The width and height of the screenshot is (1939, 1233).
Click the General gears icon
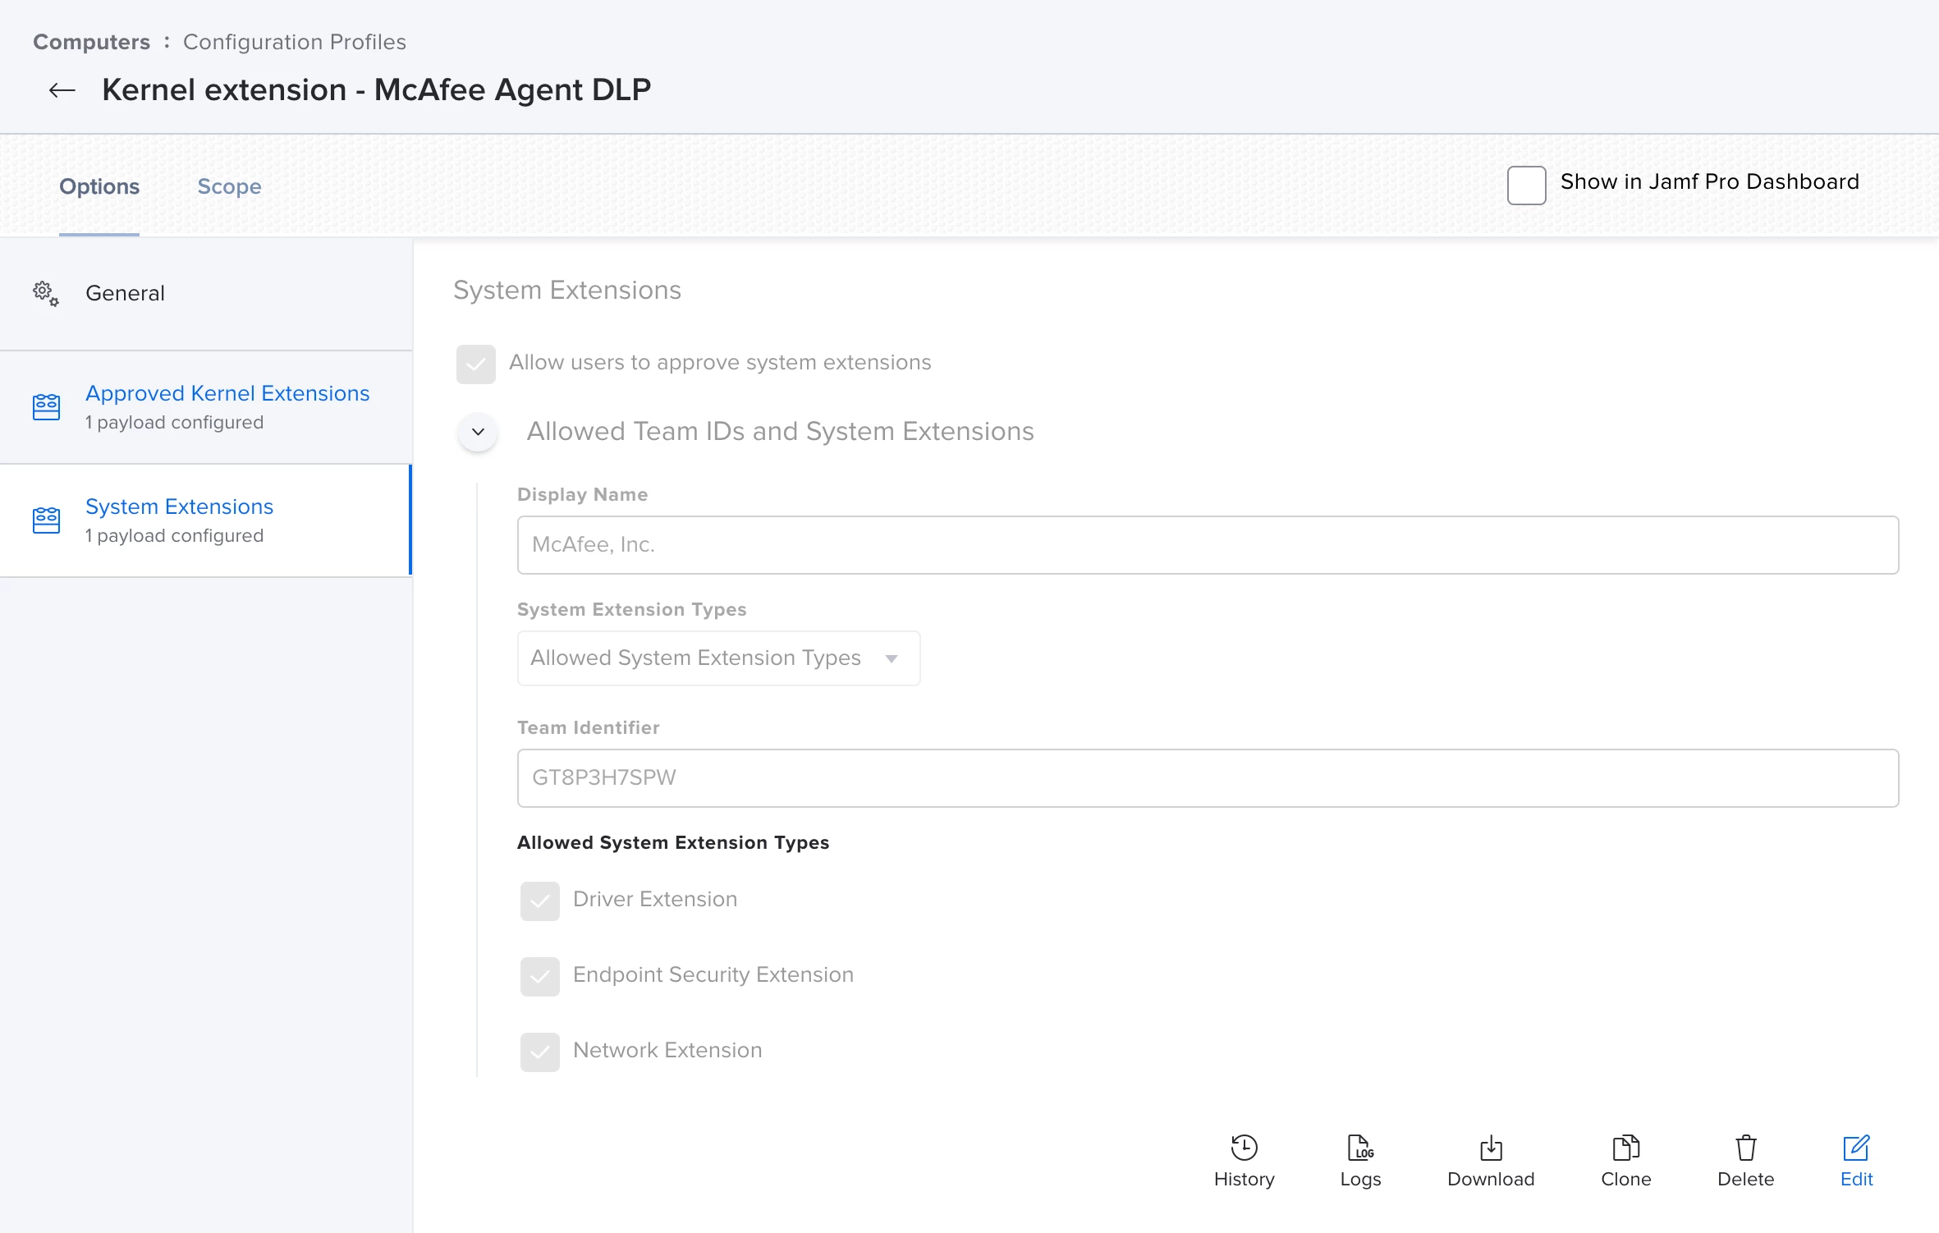point(46,293)
